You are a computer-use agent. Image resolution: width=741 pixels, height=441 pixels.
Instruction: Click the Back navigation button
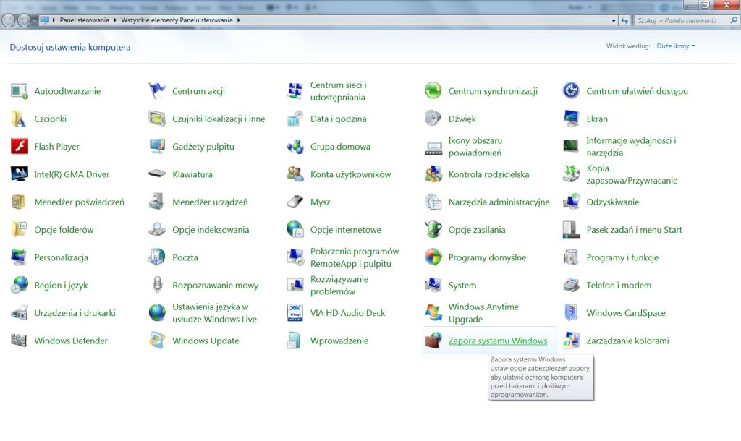pos(9,20)
